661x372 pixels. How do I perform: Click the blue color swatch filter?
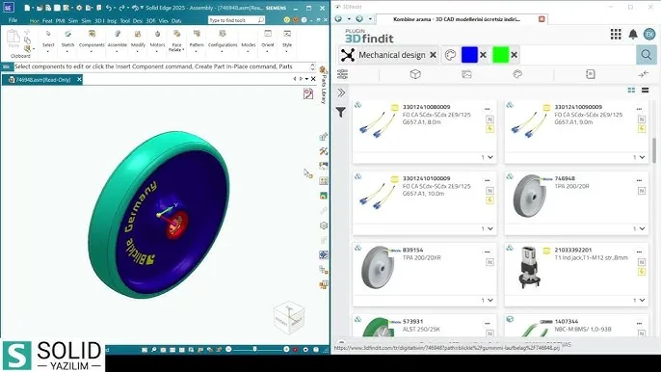click(x=469, y=55)
